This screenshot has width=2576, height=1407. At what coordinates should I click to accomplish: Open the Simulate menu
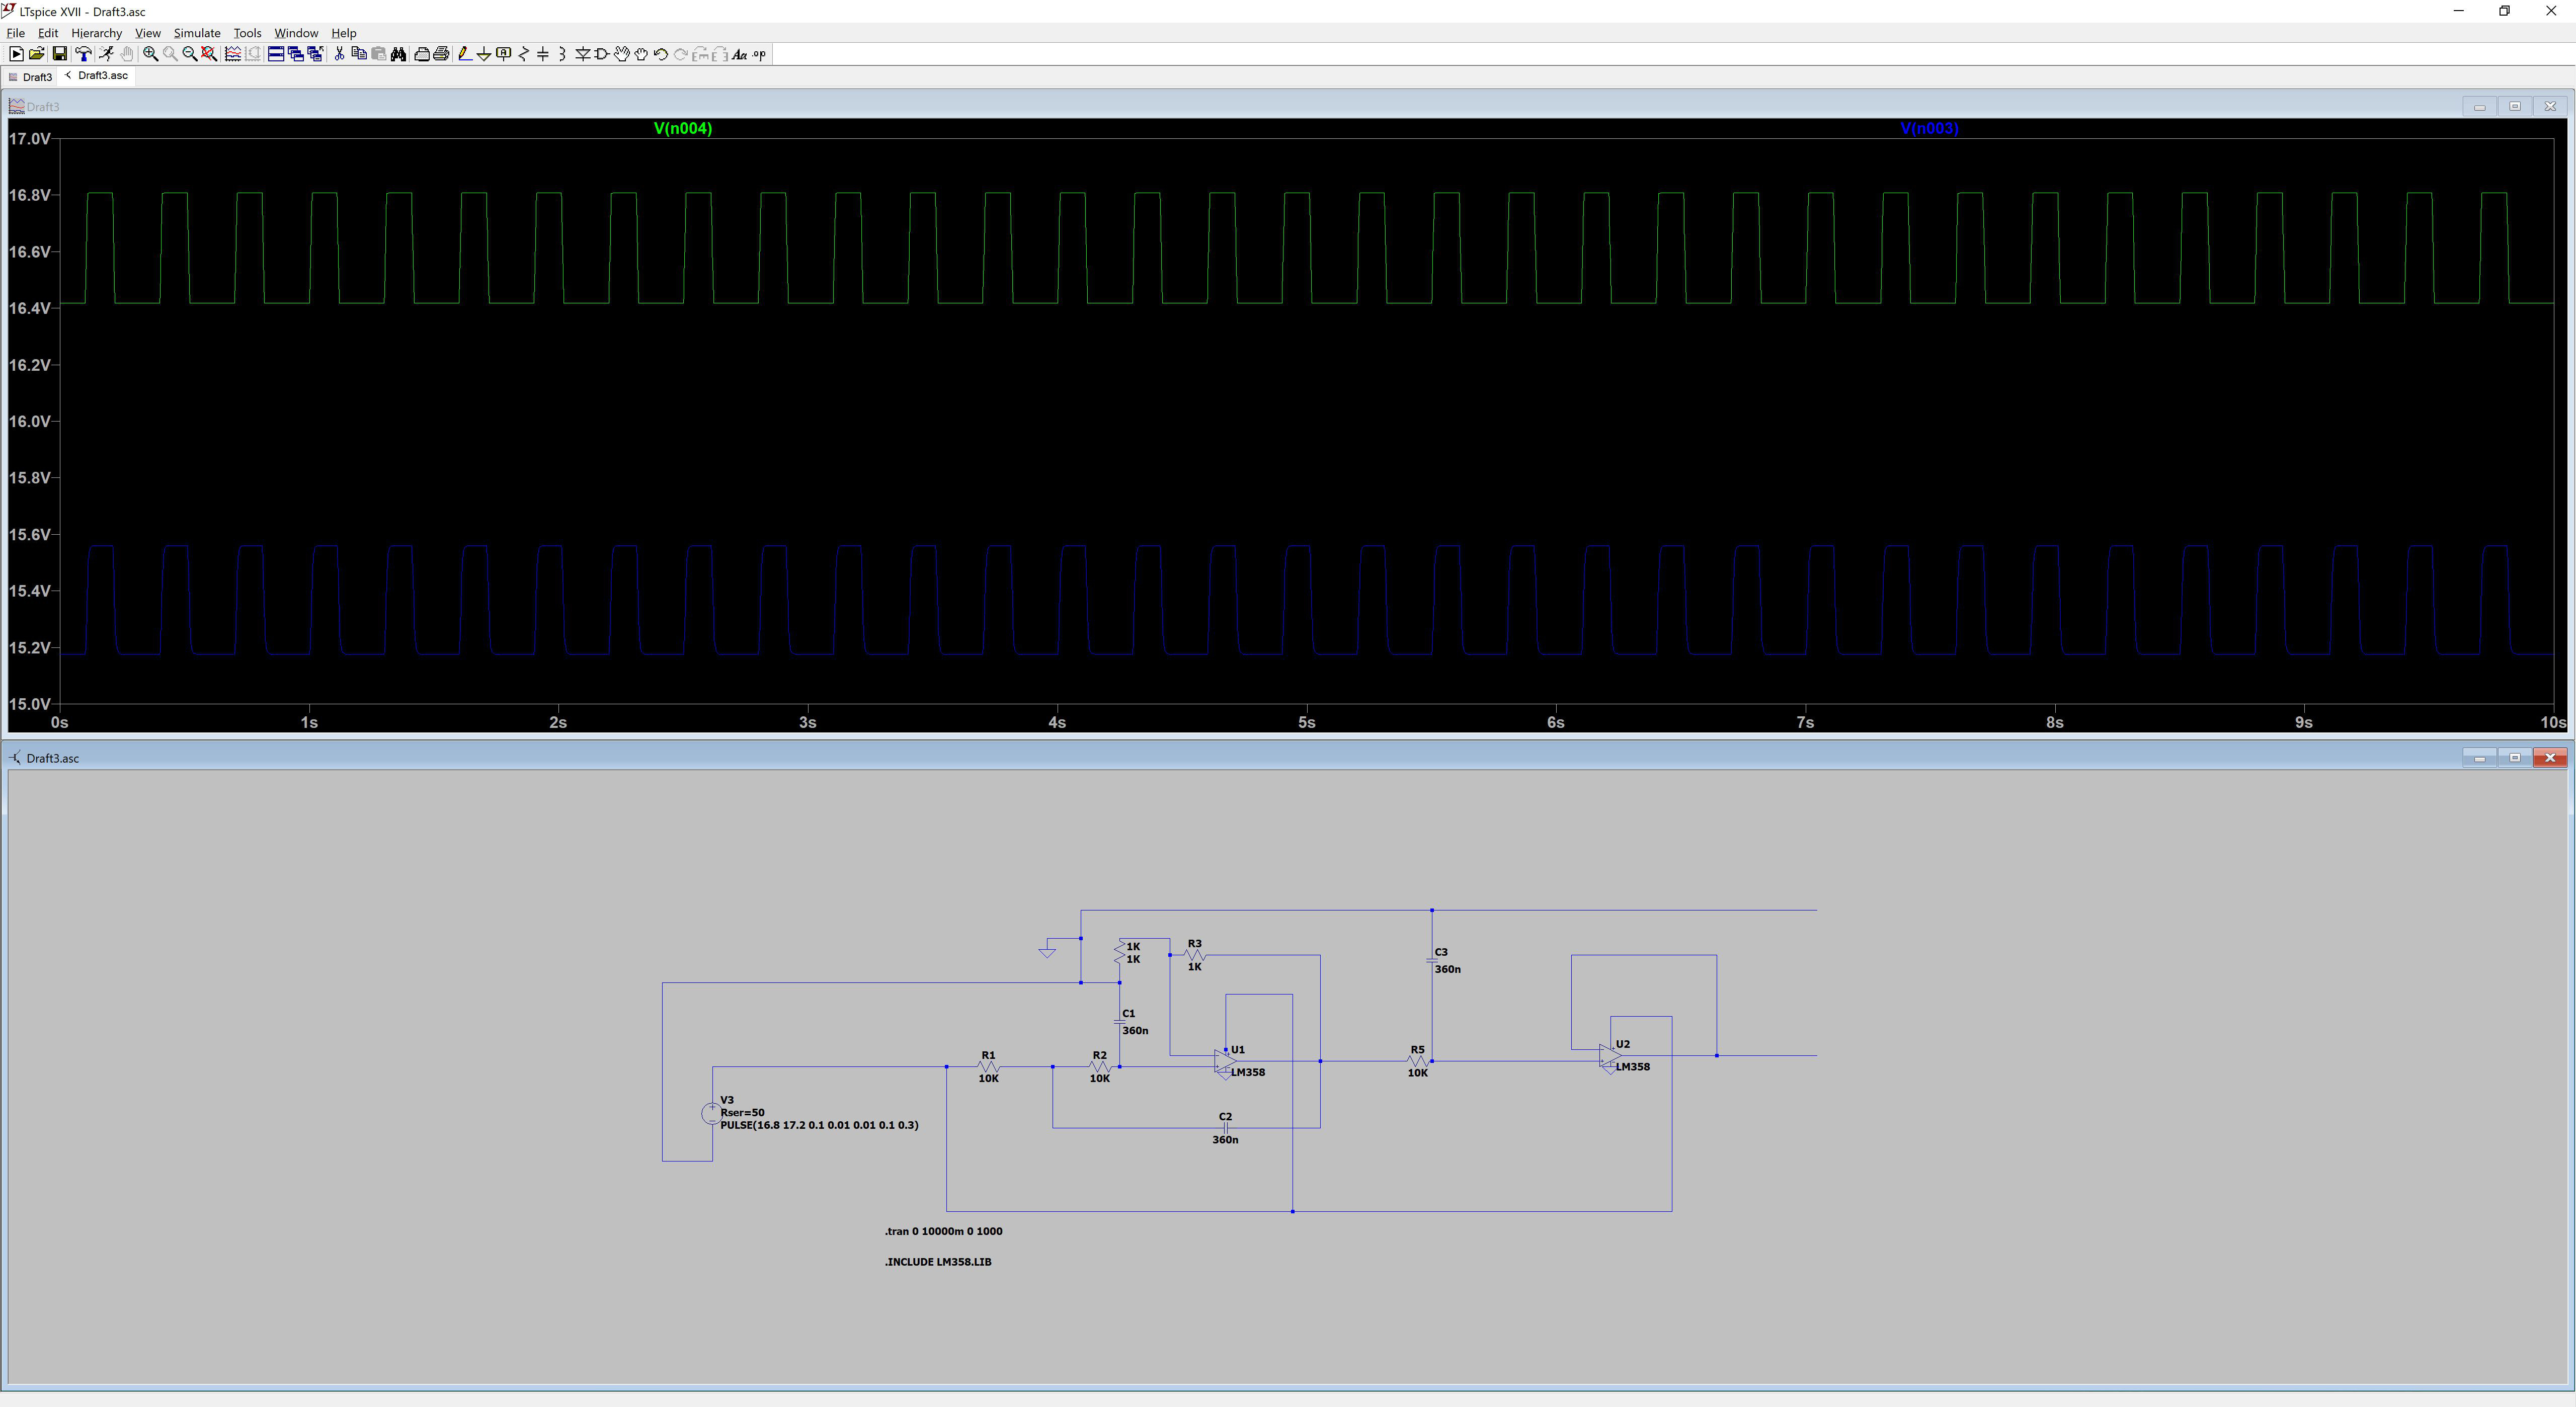[197, 33]
